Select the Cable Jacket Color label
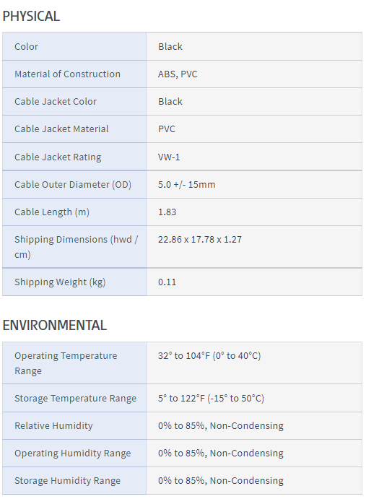The height and width of the screenshot is (499, 366). tap(56, 101)
